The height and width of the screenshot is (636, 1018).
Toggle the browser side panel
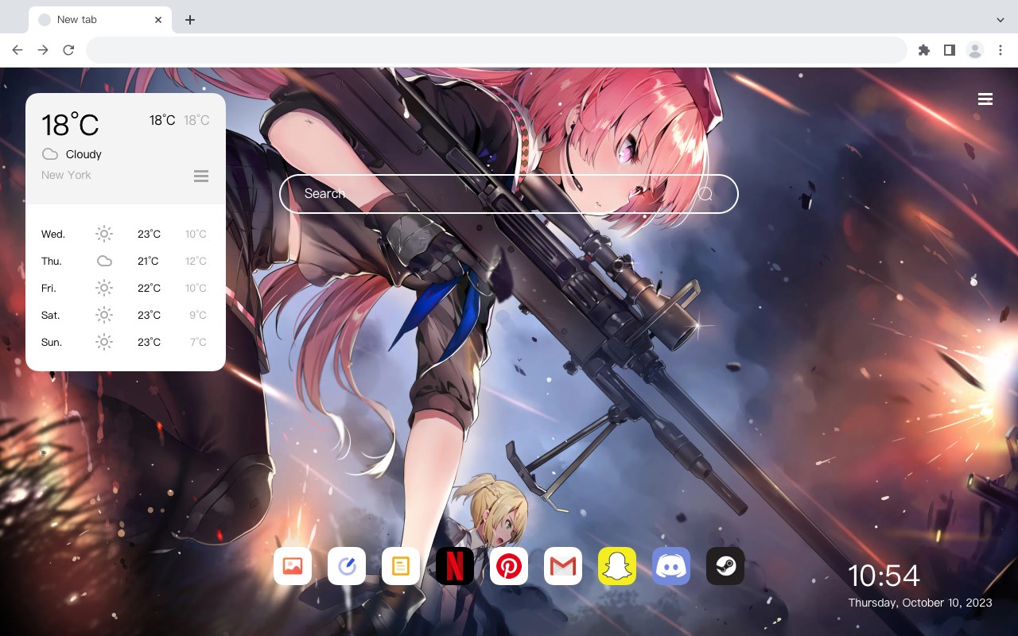click(949, 50)
